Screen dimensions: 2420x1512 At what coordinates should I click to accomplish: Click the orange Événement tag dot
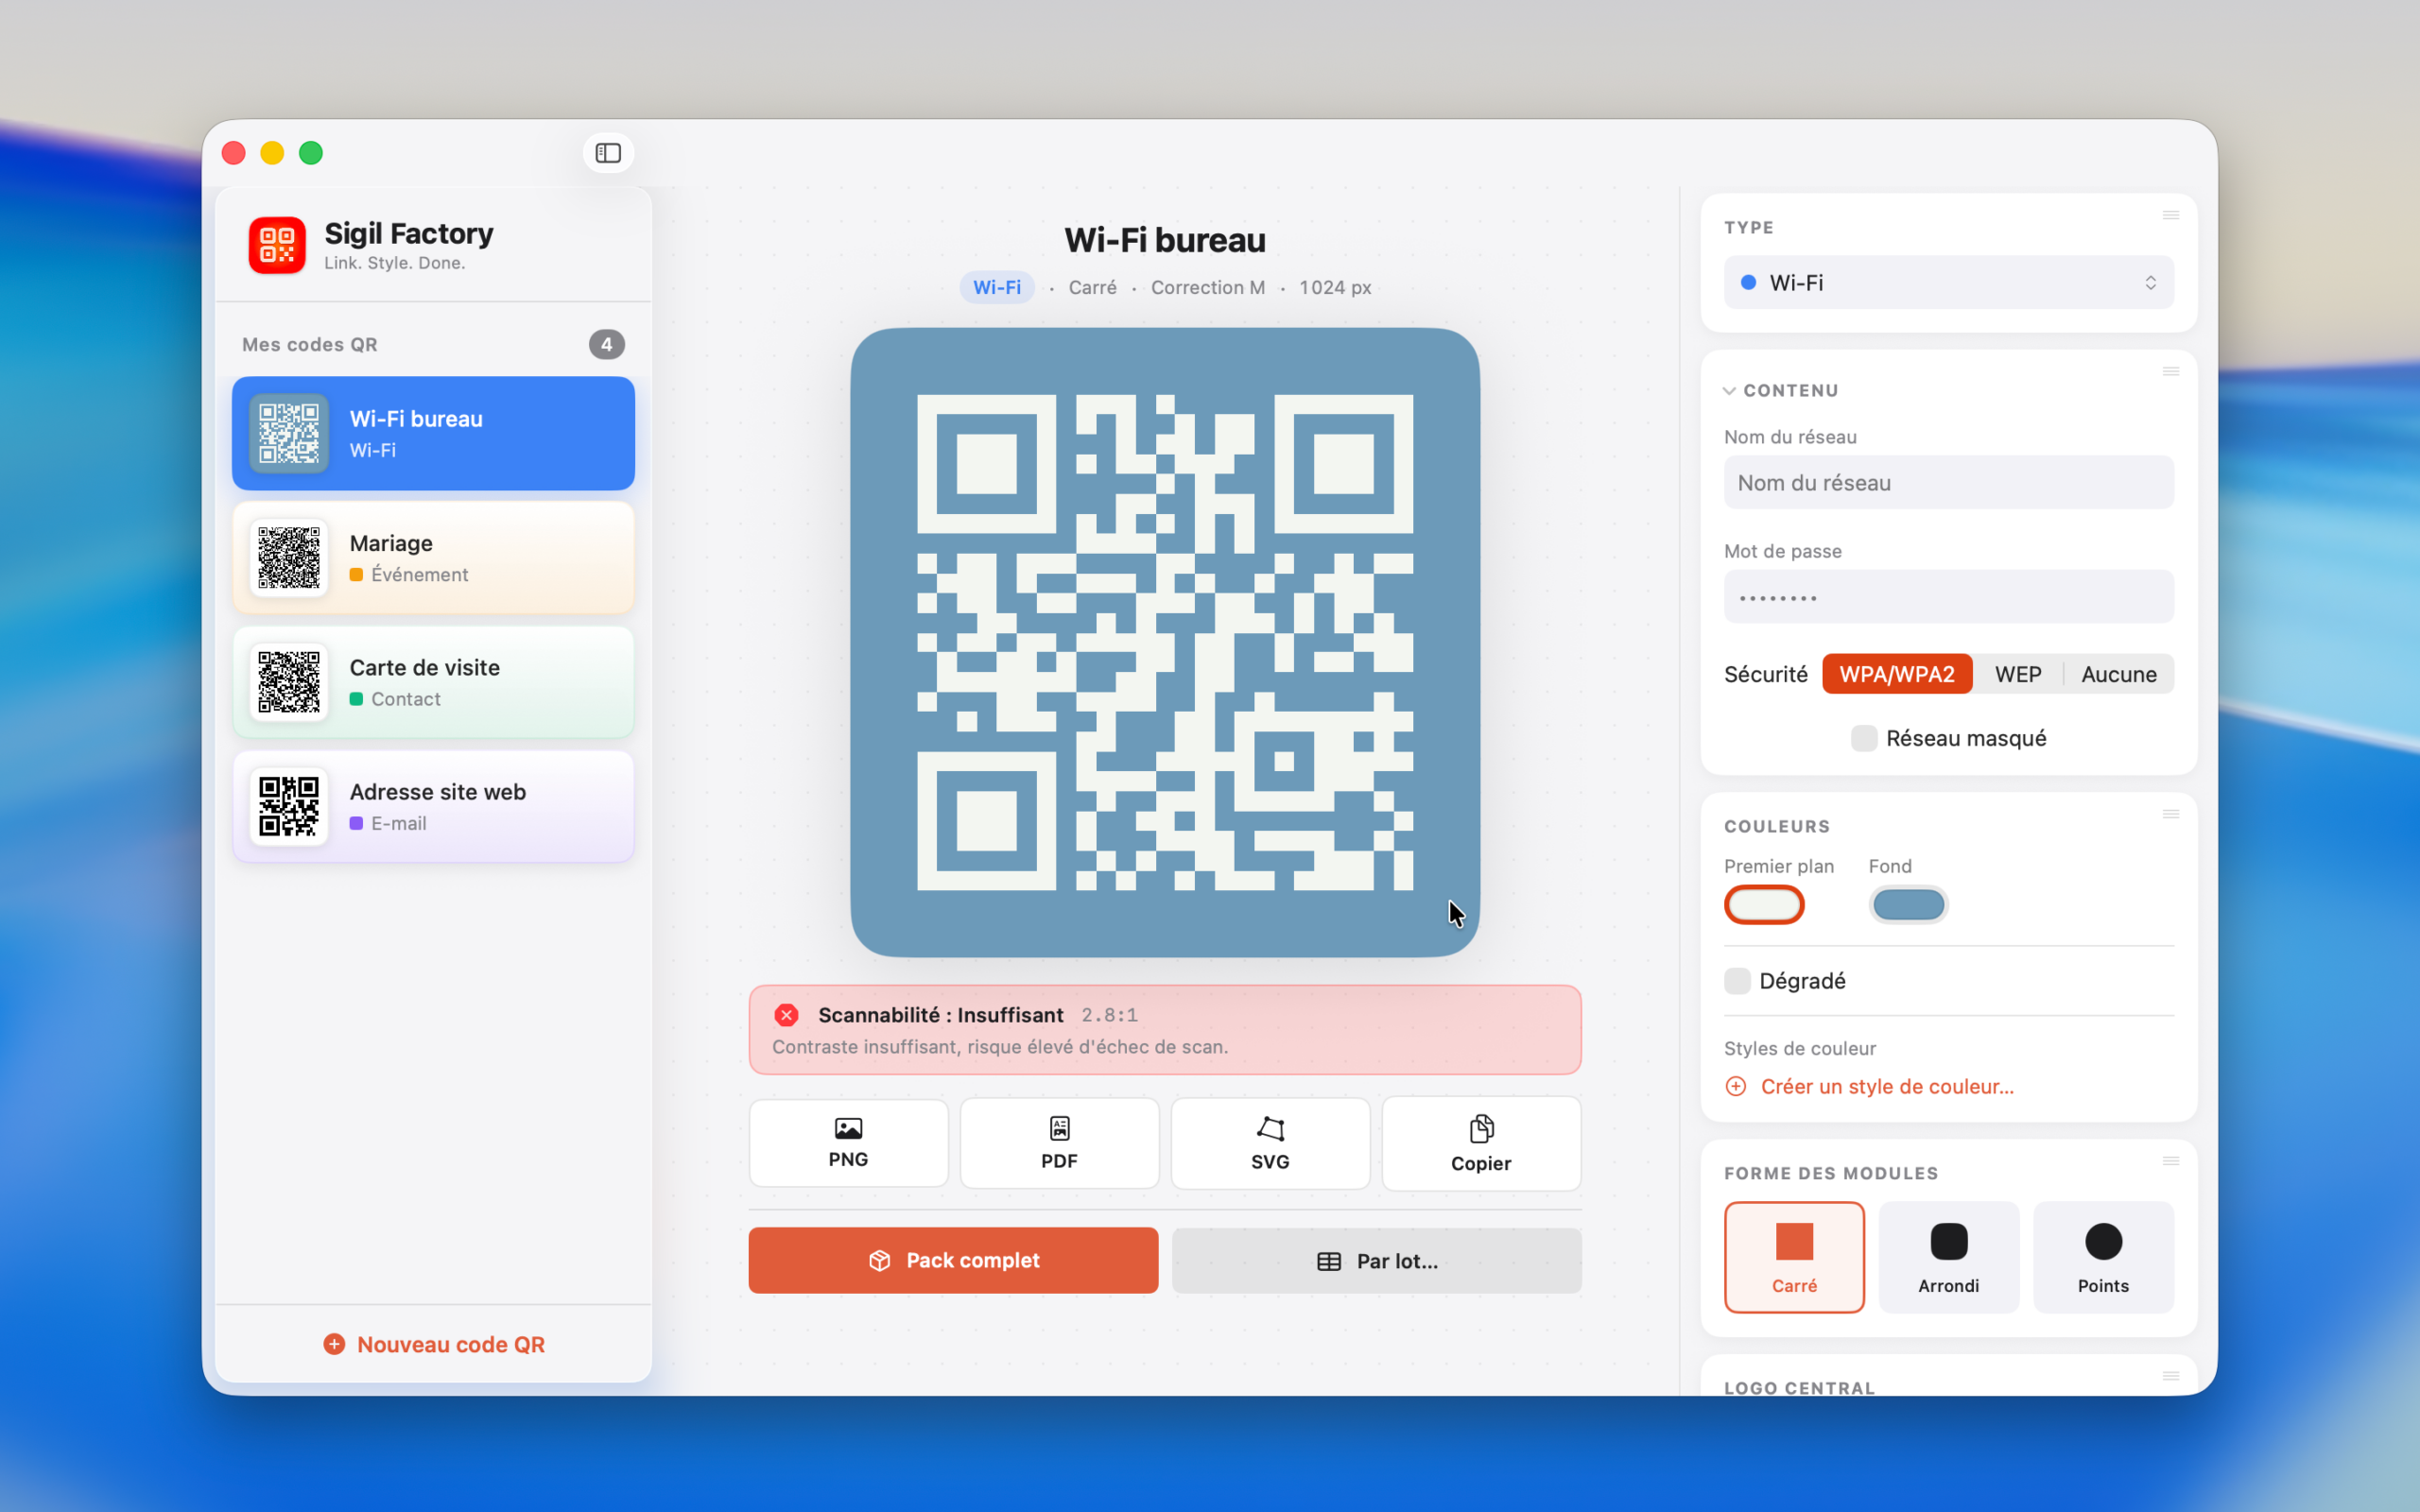[356, 574]
